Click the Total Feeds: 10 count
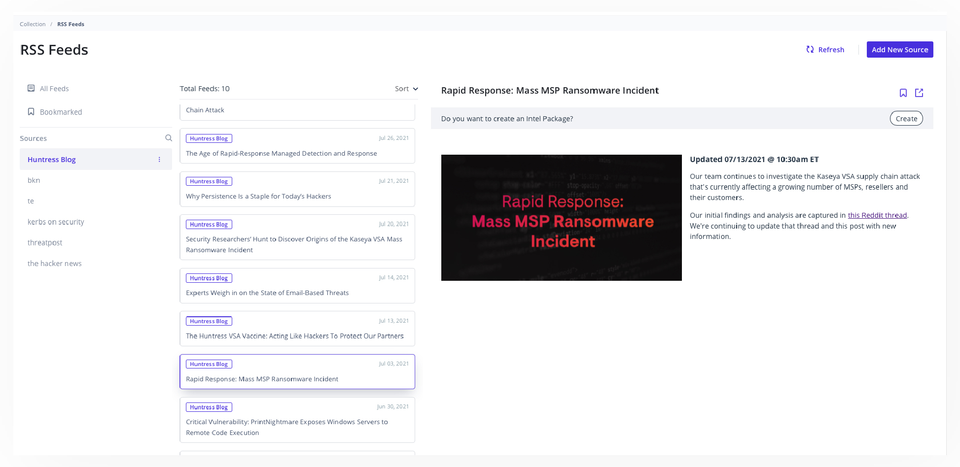The height and width of the screenshot is (467, 960). click(205, 89)
